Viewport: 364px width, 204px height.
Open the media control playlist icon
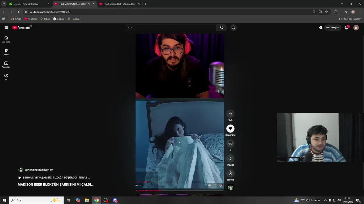click(346, 12)
